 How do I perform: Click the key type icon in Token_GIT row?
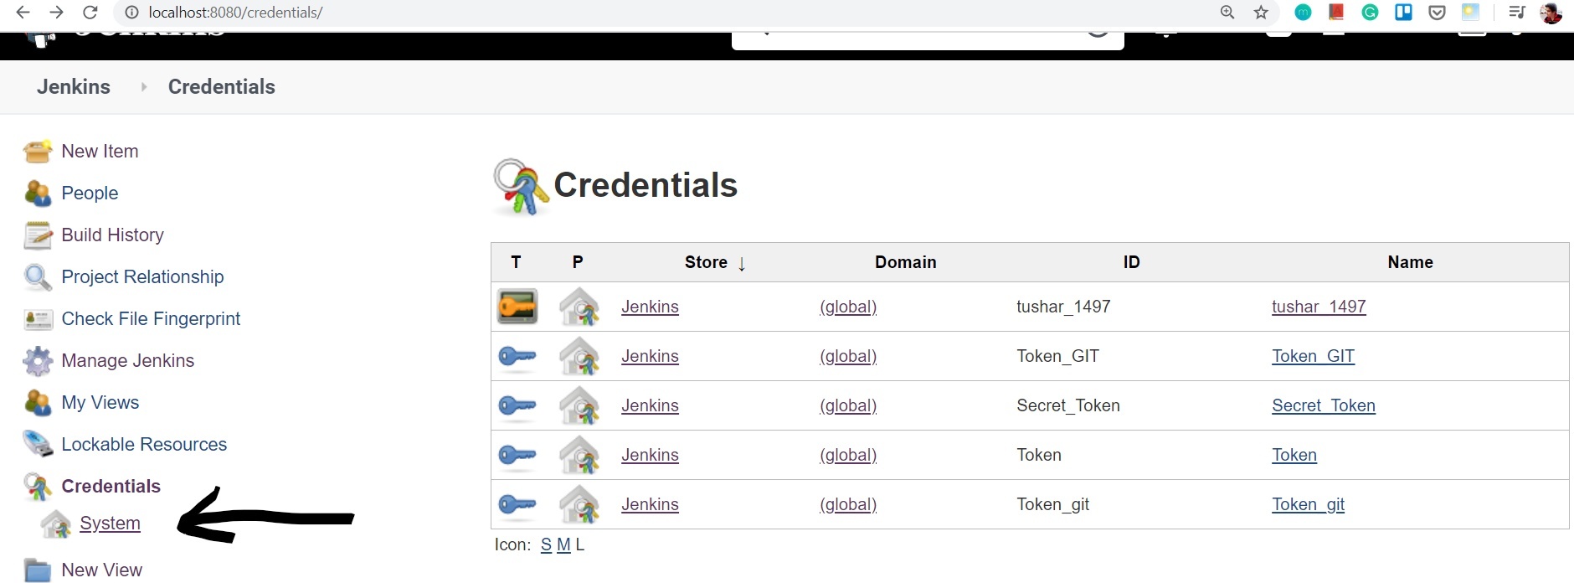[517, 357]
